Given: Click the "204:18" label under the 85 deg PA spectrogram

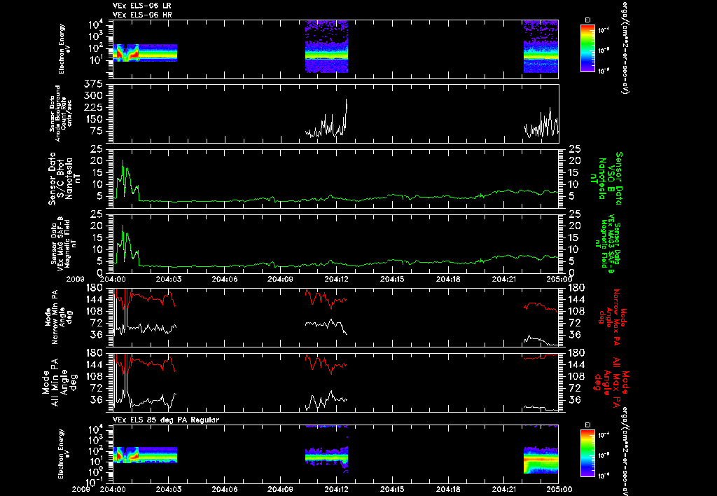Looking at the screenshot, I should 449,489.
